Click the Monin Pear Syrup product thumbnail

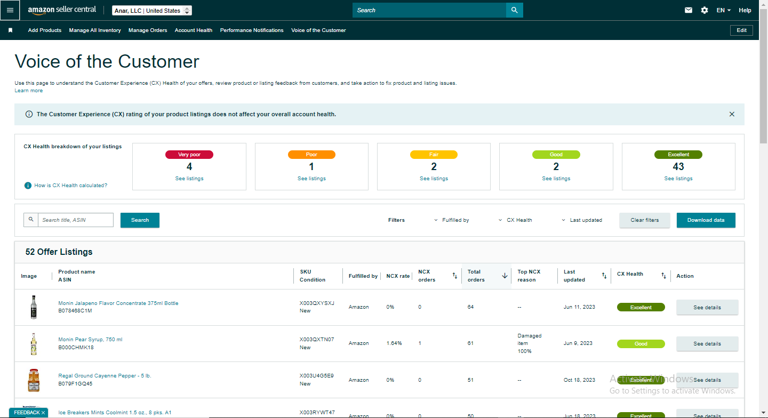click(x=34, y=344)
